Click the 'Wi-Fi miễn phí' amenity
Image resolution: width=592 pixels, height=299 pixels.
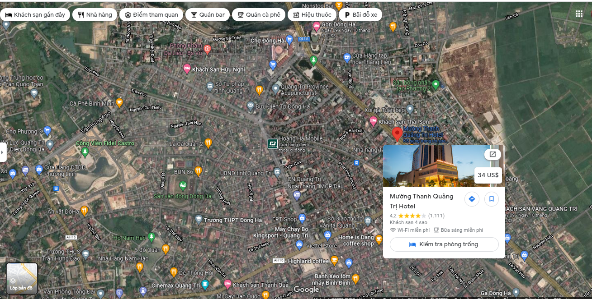pos(410,230)
